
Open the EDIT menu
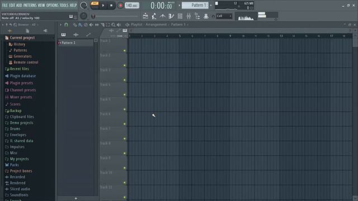point(12,5)
